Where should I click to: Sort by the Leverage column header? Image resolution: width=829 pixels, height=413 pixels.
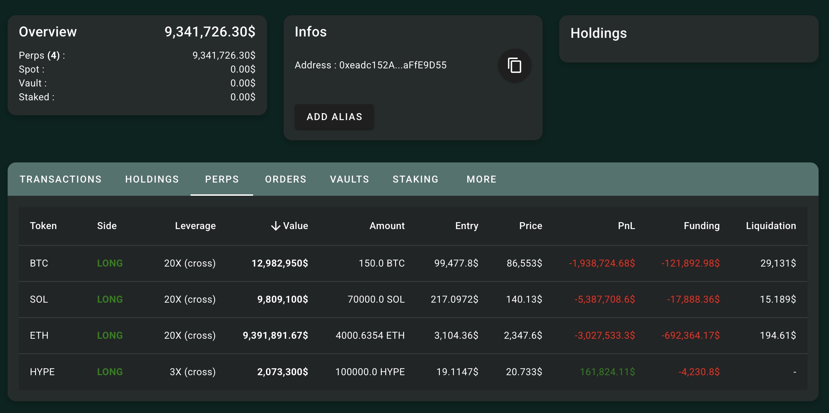pos(195,226)
